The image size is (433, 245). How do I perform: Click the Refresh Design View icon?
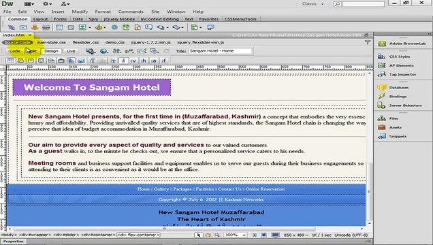(166, 51)
